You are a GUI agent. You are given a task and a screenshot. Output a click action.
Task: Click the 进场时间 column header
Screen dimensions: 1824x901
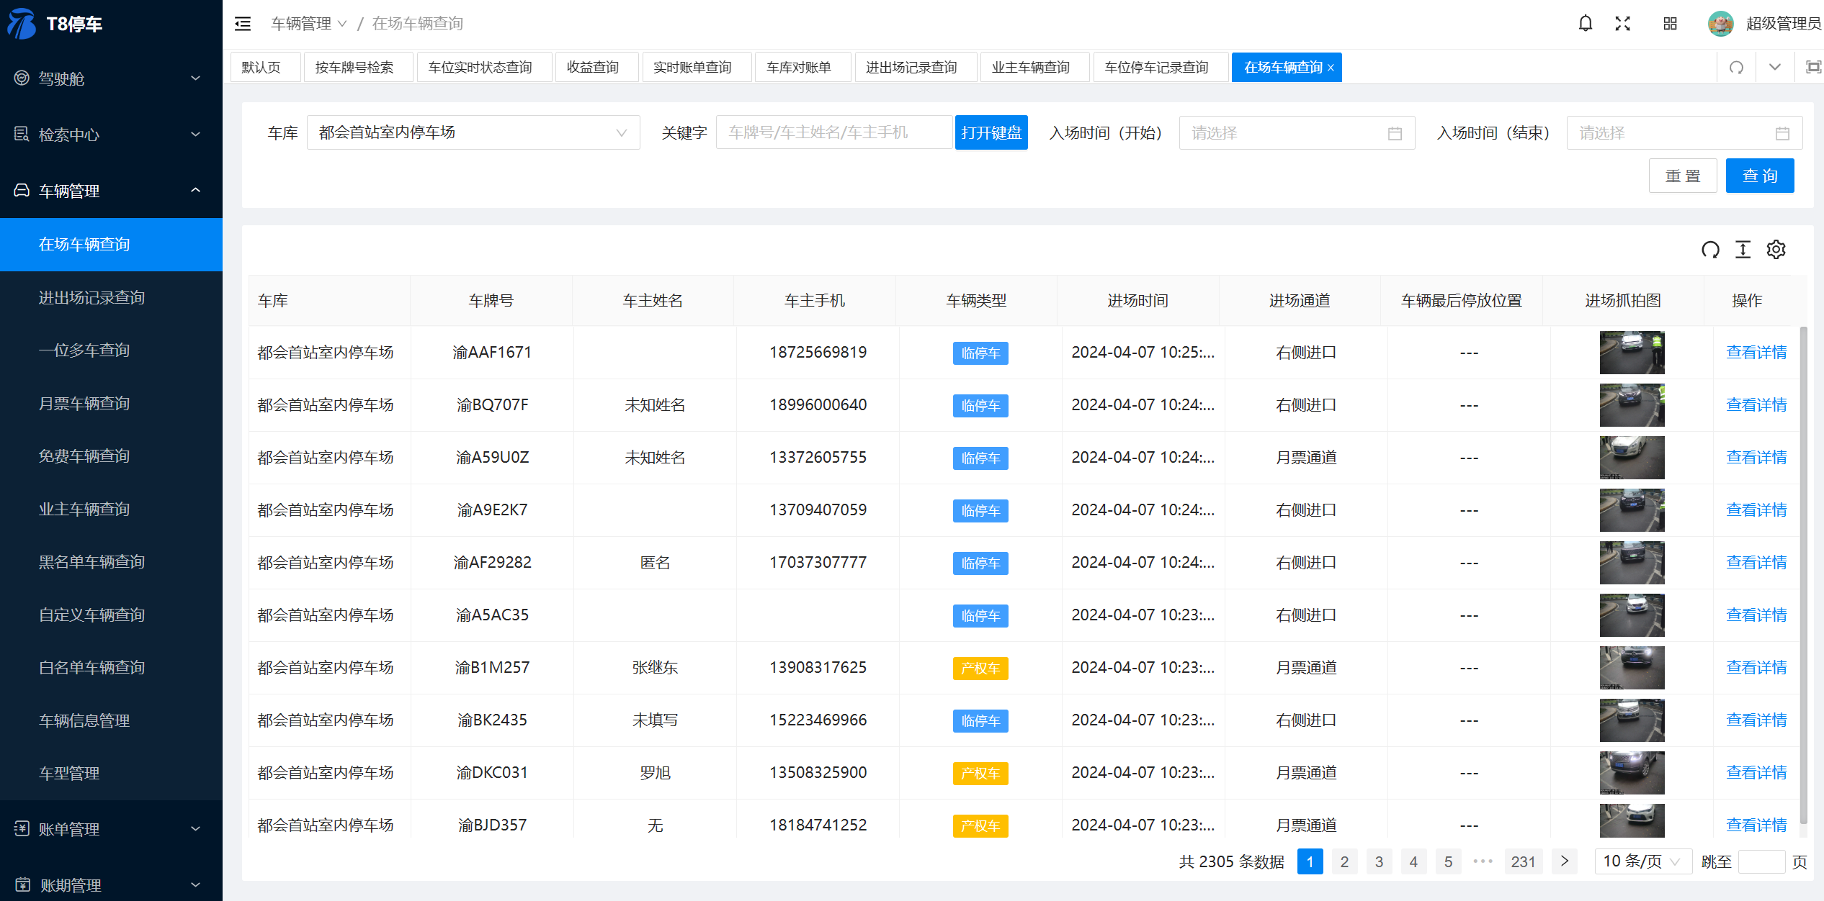pyautogui.click(x=1137, y=301)
